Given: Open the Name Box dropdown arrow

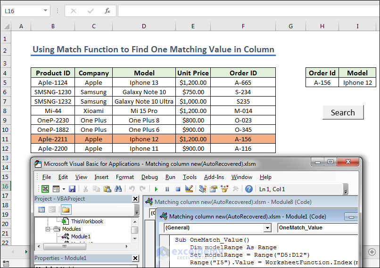Looking at the screenshot, I should click(45, 11).
